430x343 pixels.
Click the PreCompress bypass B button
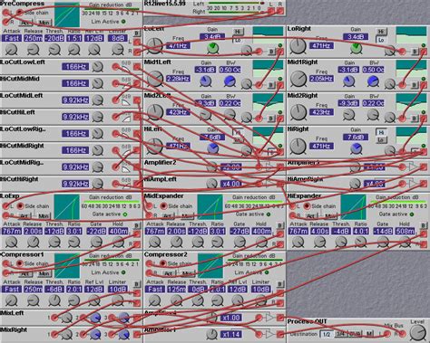136,33
